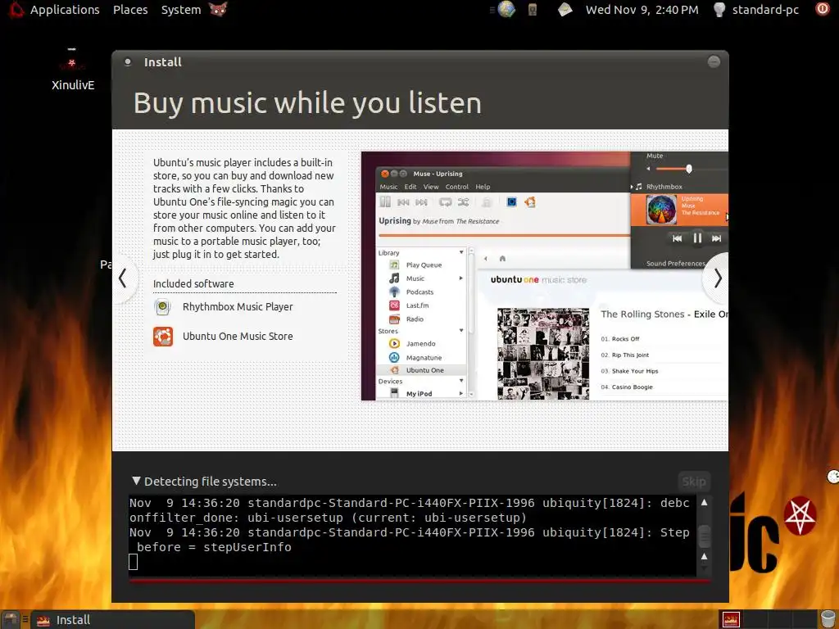
Task: Click the Last.fm library item in slideshow
Action: click(x=417, y=305)
